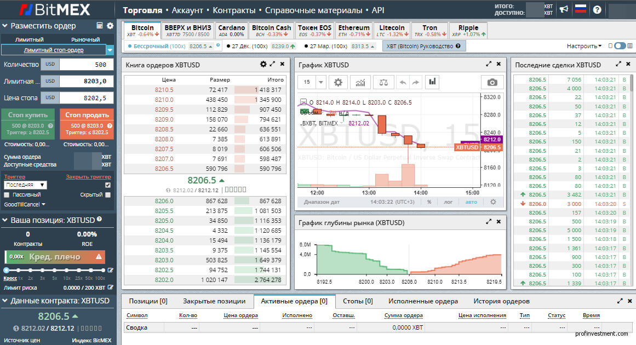Change language via Russian flag icon
The width and height of the screenshot is (636, 345).
pyautogui.click(x=581, y=9)
